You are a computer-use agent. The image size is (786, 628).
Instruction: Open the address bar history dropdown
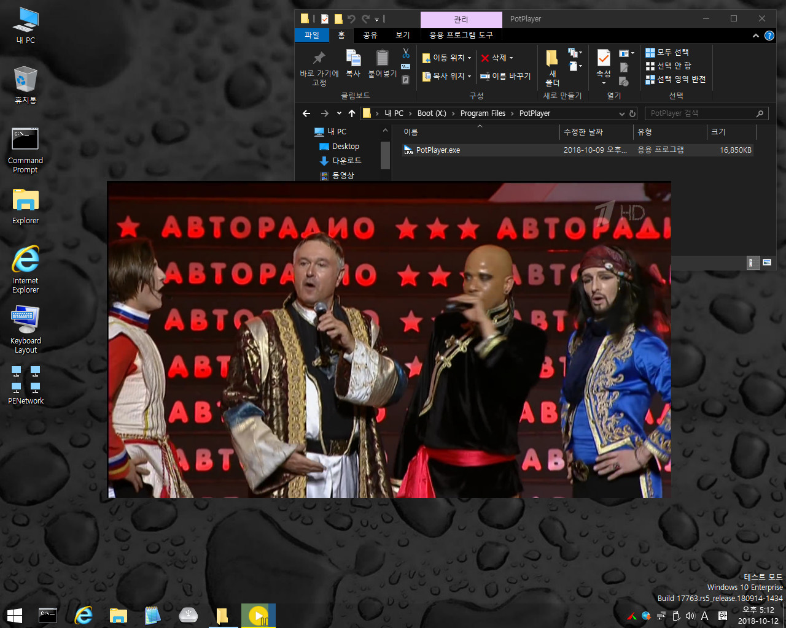[x=621, y=113]
